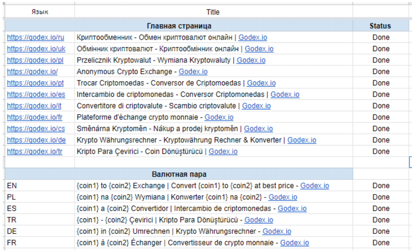Click the https://godex.io/ English homepage link
This screenshot has height=252, width=412.
(x=32, y=72)
